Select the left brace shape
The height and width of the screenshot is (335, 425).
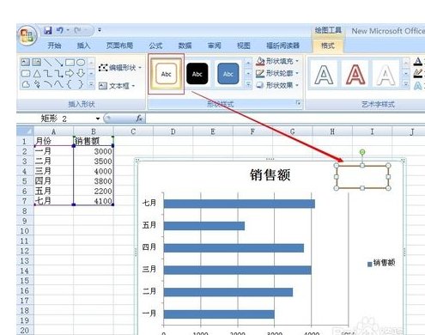(70, 84)
